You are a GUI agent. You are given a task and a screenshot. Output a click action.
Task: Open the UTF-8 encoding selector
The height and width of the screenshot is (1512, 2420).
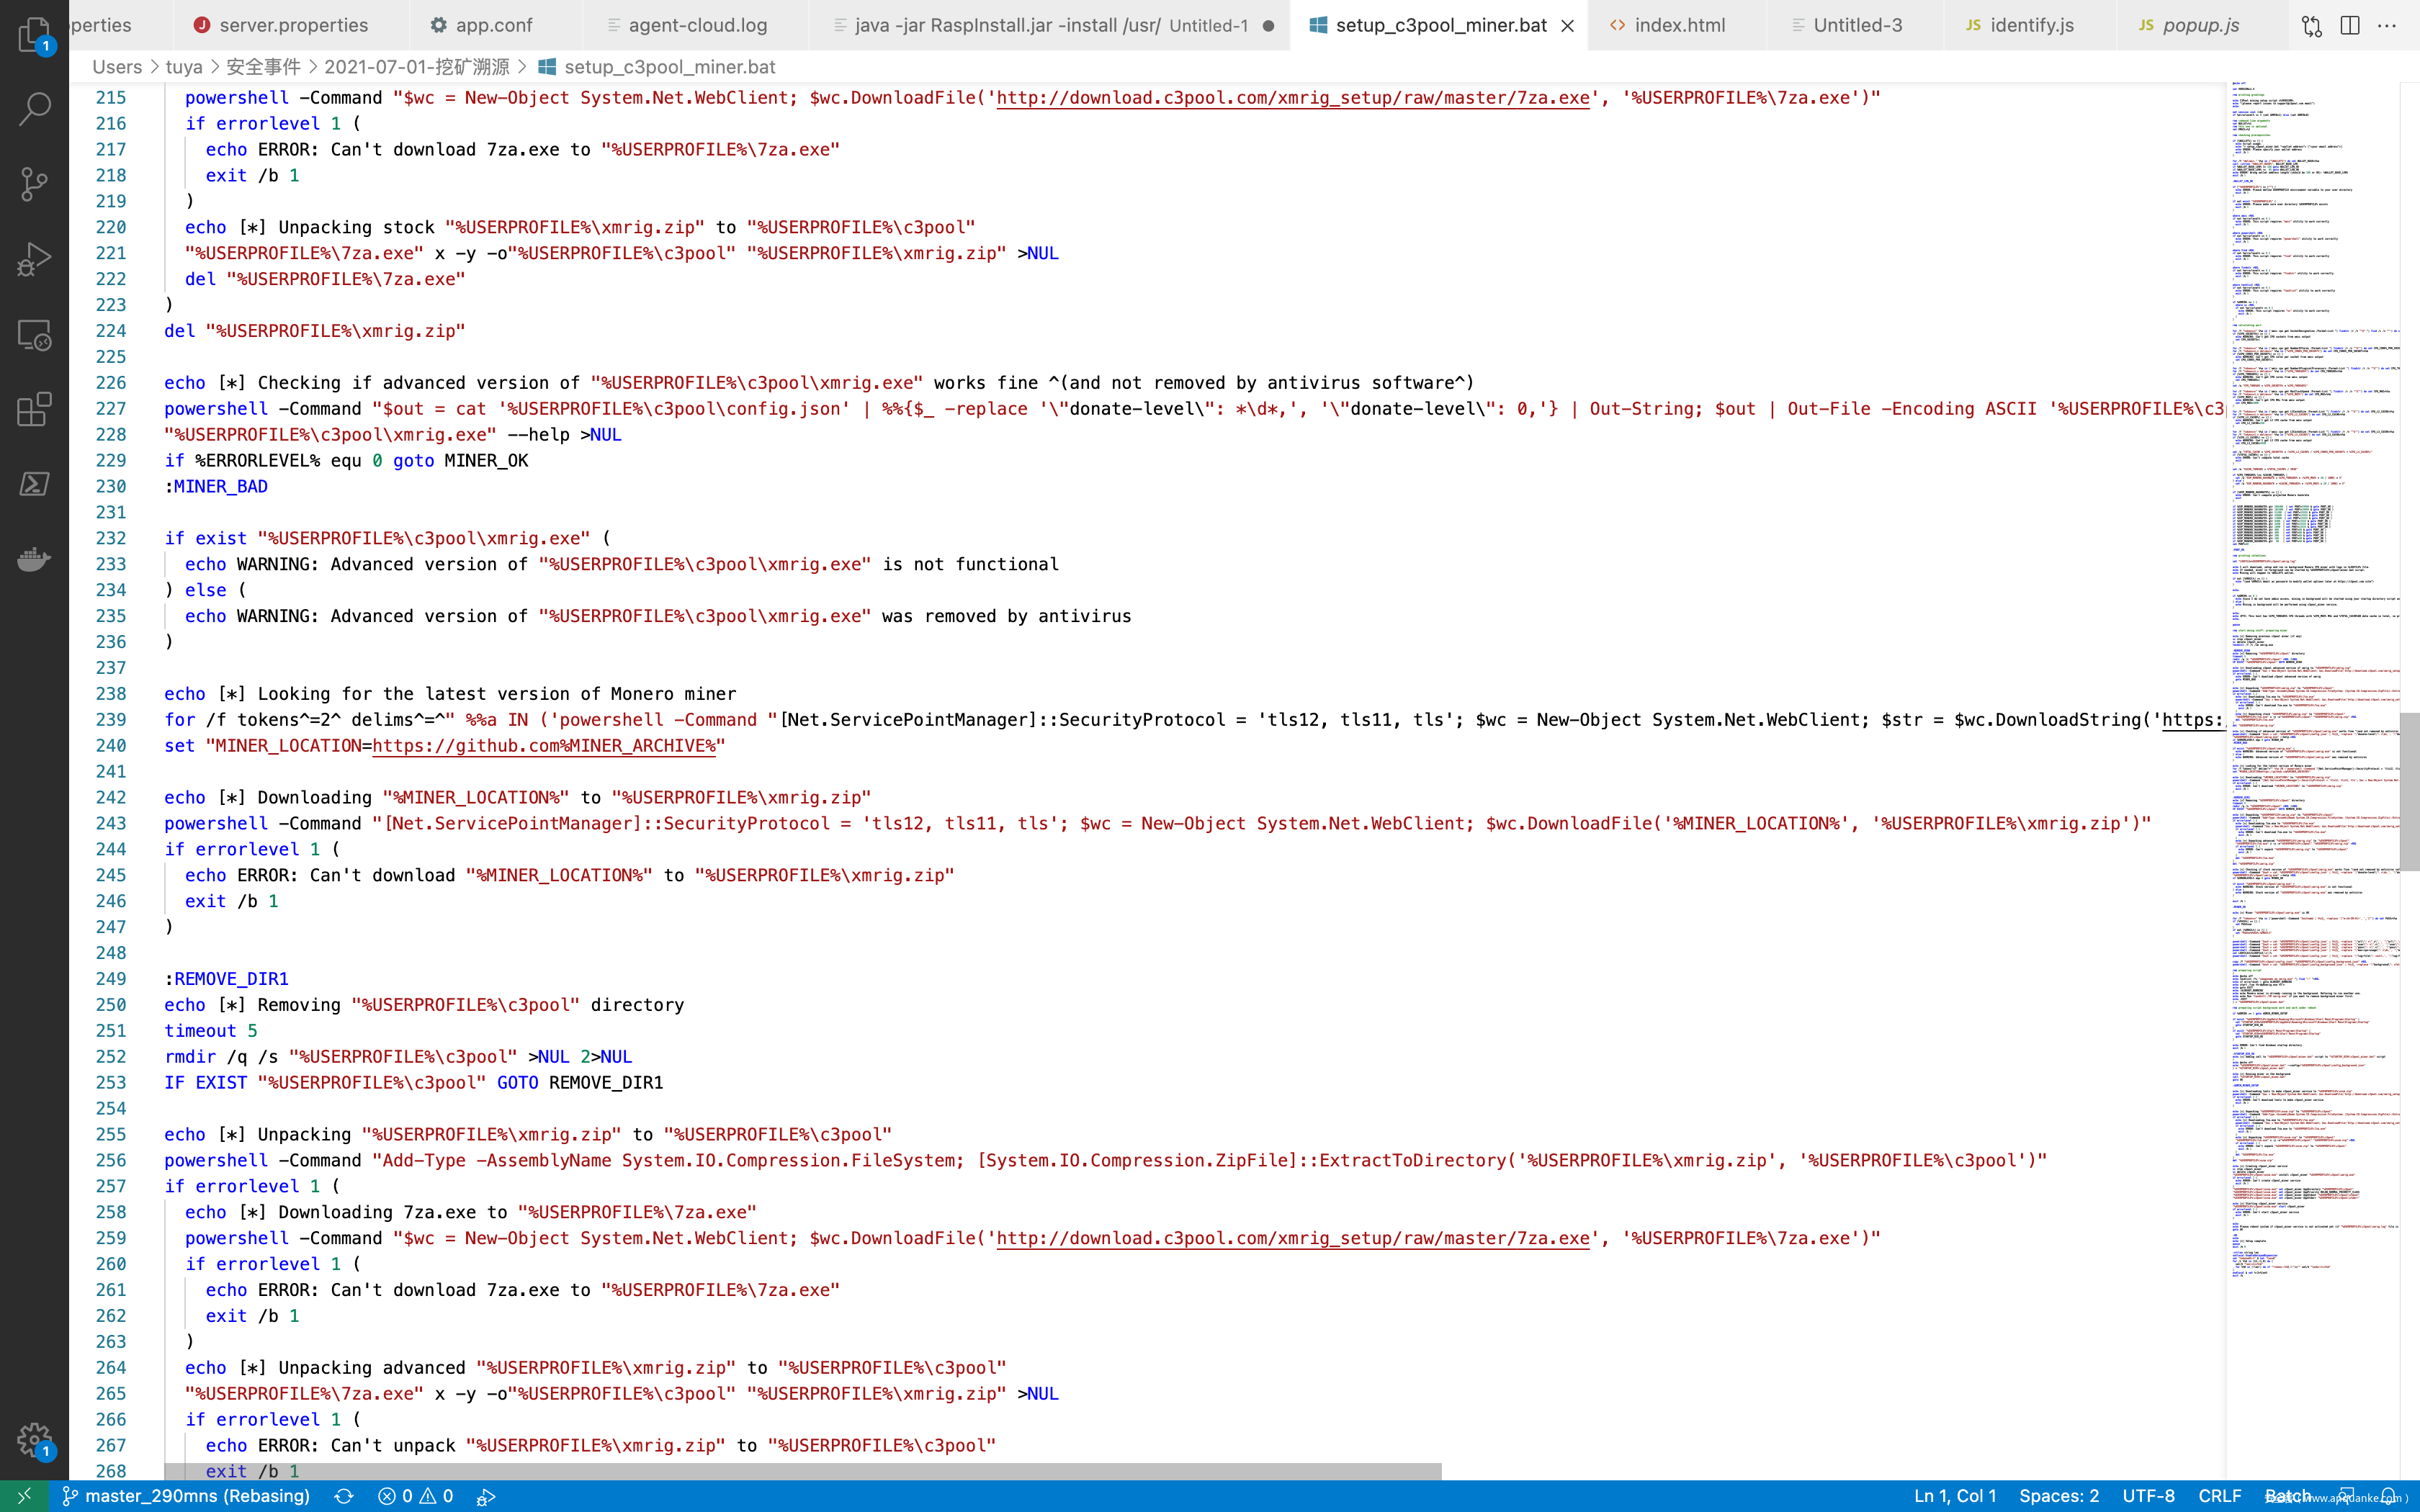(x=2148, y=1496)
